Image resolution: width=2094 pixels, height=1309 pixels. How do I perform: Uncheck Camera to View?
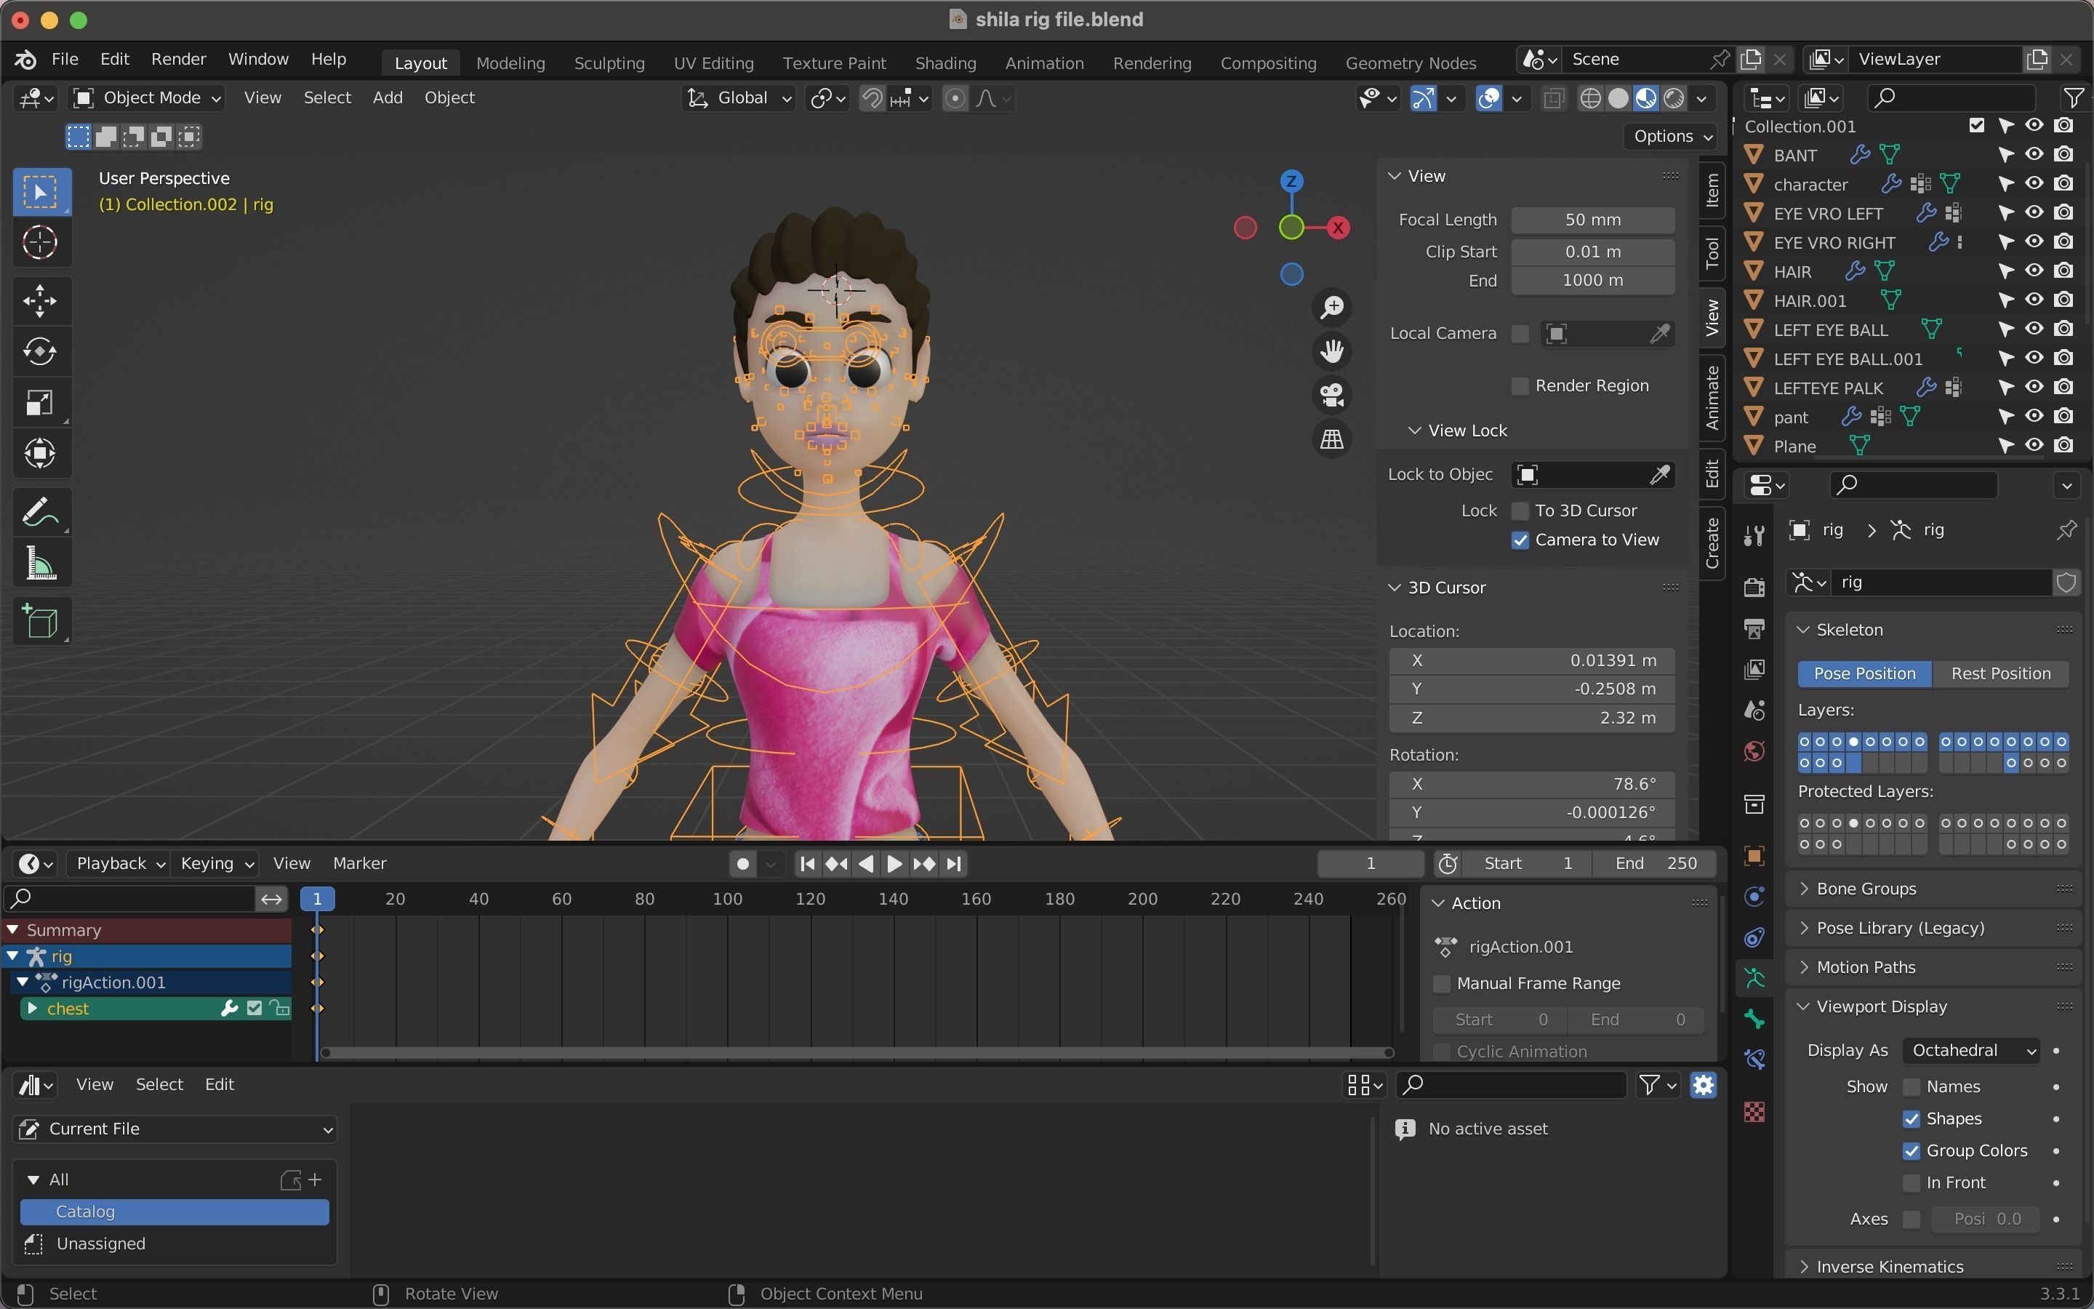[1520, 540]
